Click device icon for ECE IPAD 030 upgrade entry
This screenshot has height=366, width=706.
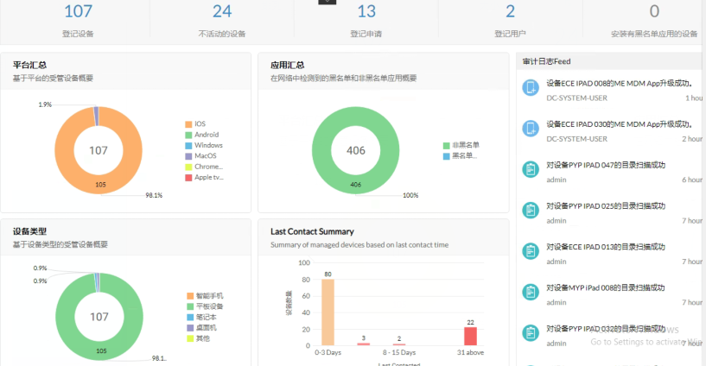click(531, 129)
